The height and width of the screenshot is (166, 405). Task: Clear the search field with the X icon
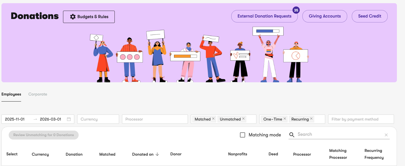386,135
